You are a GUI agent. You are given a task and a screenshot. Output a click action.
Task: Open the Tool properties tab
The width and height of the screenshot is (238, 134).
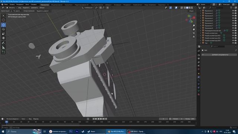(199, 51)
